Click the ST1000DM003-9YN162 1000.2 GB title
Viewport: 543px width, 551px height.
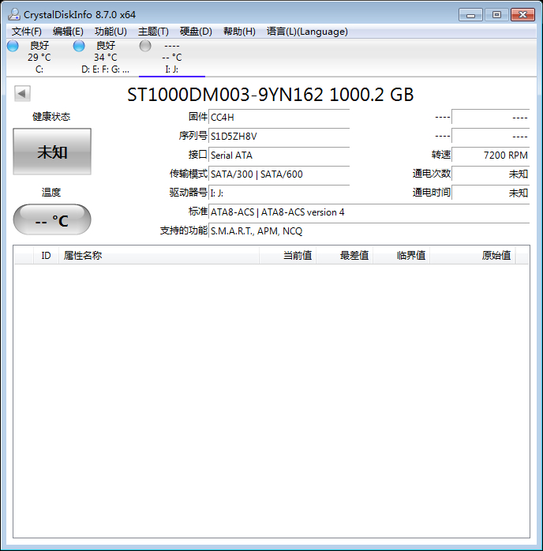coord(271,95)
